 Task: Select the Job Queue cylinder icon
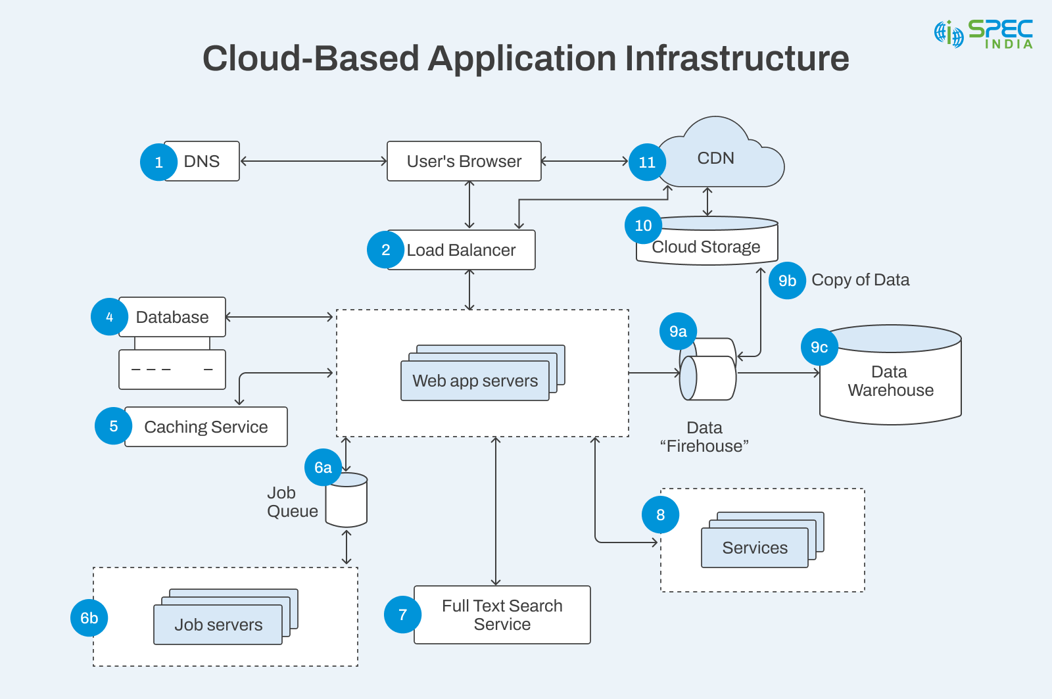347,500
